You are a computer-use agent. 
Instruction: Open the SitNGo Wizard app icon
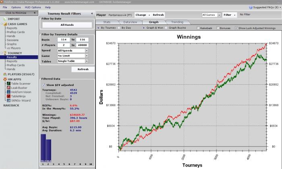pyautogui.click(x=8, y=100)
